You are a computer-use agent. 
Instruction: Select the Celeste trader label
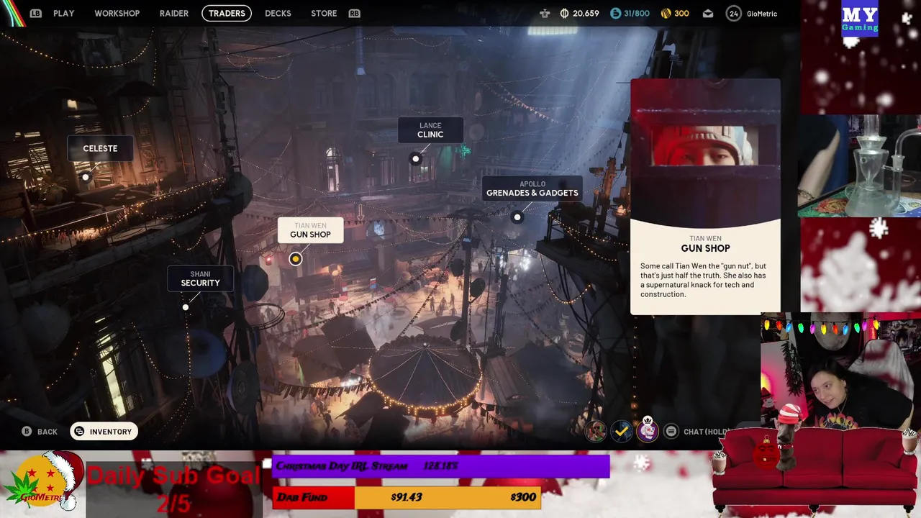[100, 148]
